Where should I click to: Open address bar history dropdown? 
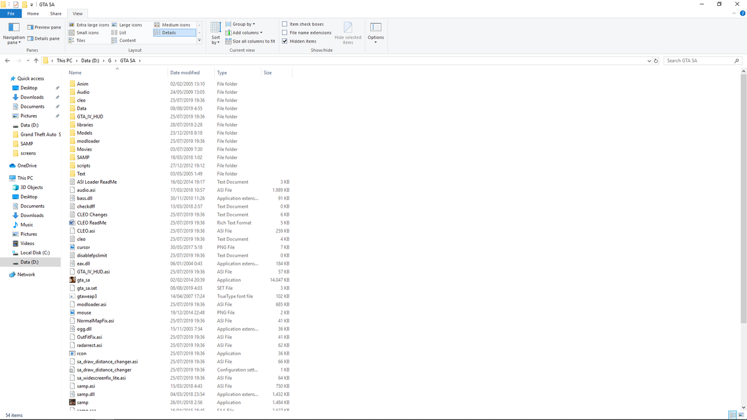pyautogui.click(x=649, y=61)
